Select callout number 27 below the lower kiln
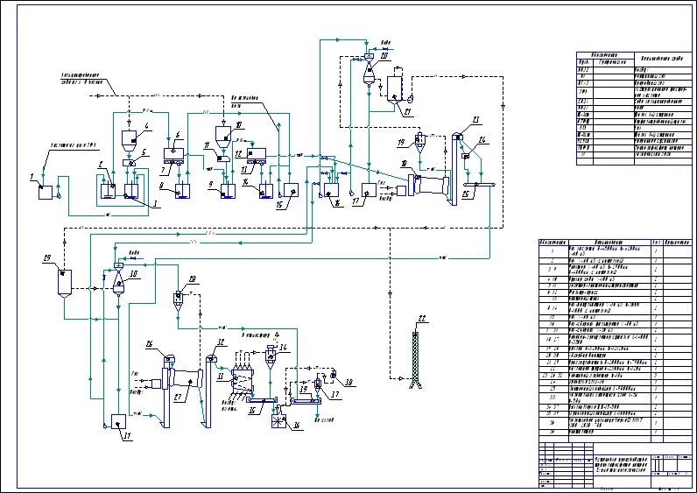 click(178, 397)
